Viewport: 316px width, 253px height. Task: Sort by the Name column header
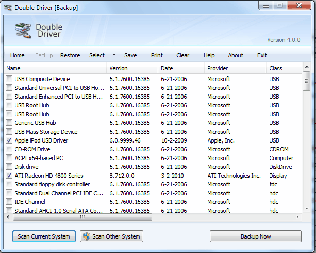tap(55, 68)
